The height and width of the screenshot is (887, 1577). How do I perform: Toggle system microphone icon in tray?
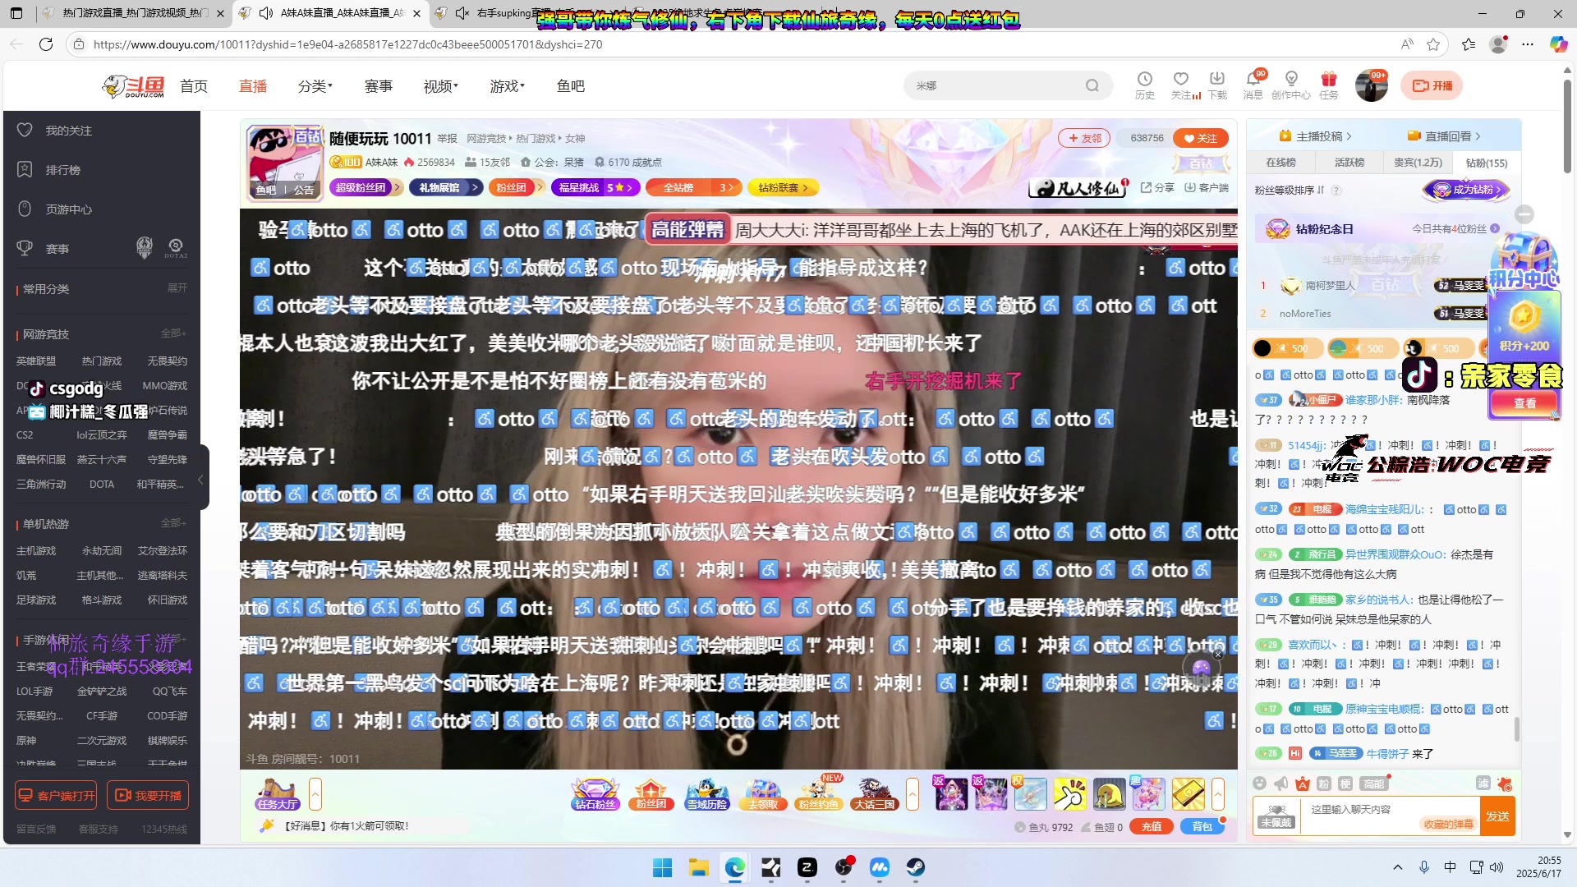[x=1424, y=867]
